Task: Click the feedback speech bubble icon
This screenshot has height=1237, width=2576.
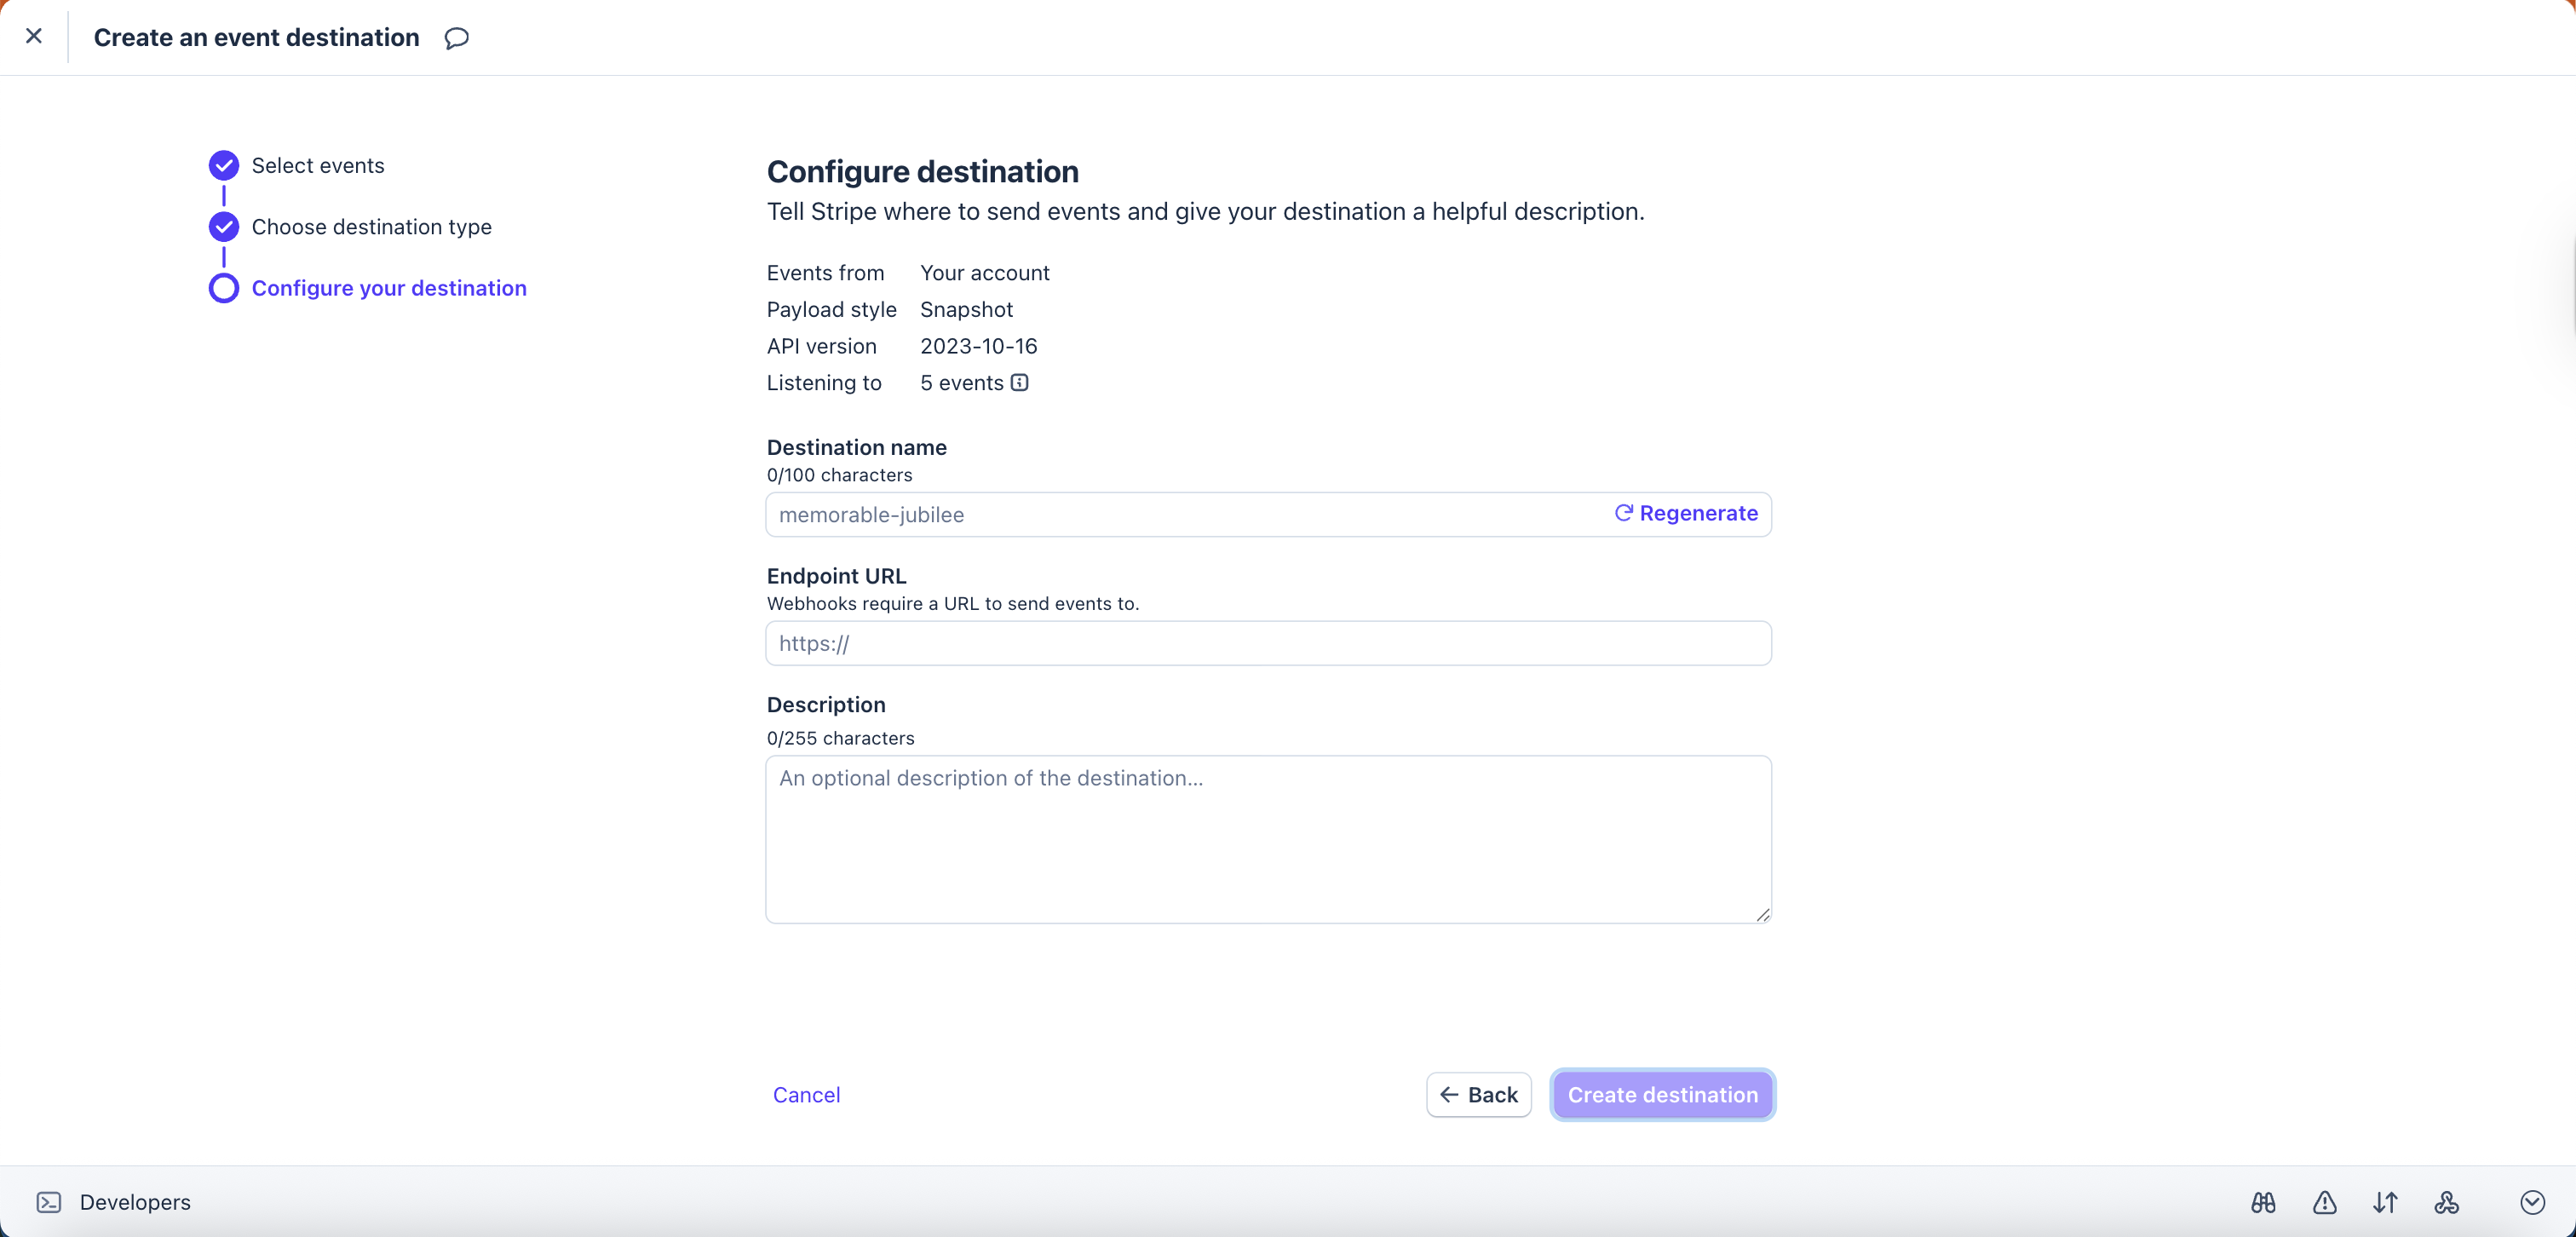Action: click(456, 38)
